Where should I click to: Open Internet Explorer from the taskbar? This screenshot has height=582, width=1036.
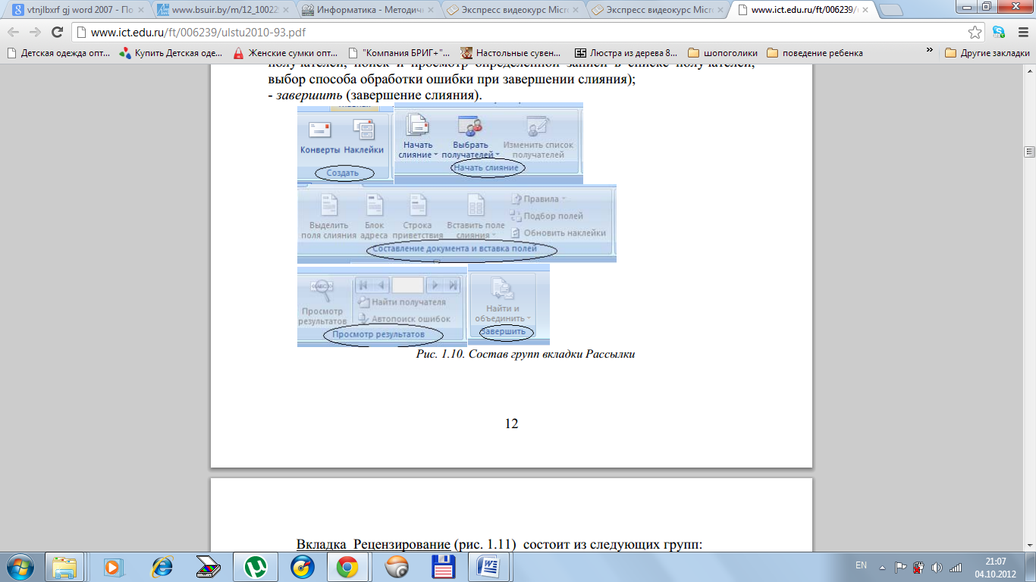pos(162,566)
